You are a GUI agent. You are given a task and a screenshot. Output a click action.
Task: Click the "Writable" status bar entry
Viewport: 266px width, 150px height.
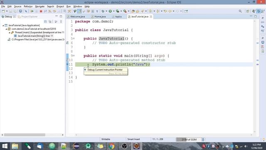click(x=106, y=139)
